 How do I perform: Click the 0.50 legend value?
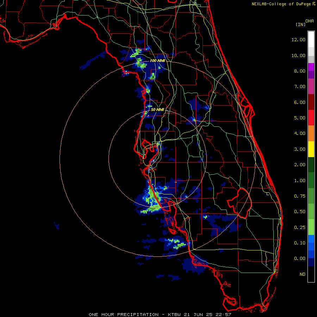point(300,212)
